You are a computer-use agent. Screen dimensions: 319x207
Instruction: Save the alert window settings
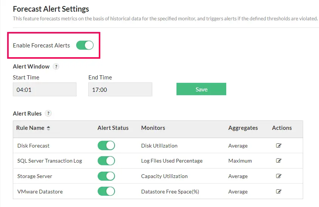[x=201, y=89]
